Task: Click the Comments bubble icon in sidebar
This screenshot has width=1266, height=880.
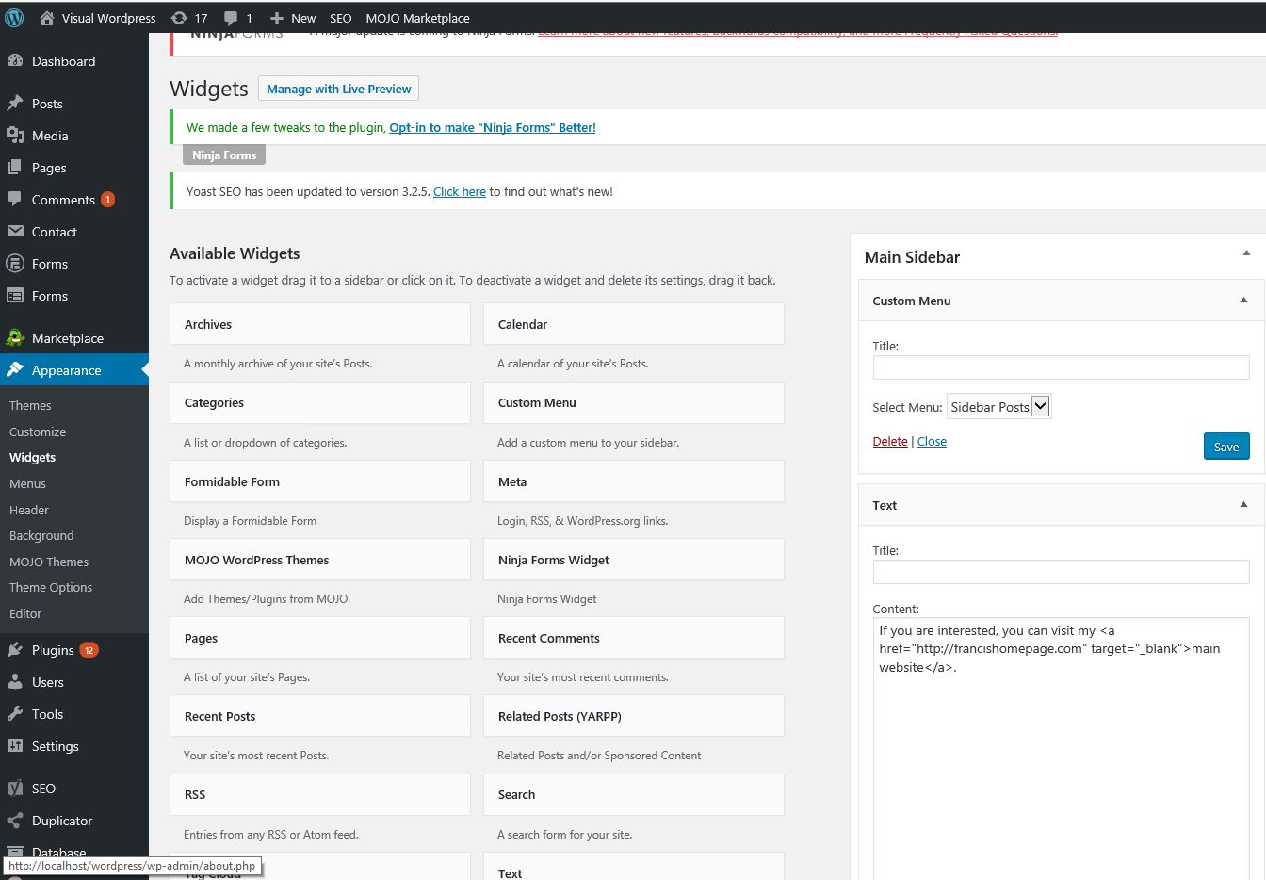Action: pyautogui.click(x=15, y=200)
